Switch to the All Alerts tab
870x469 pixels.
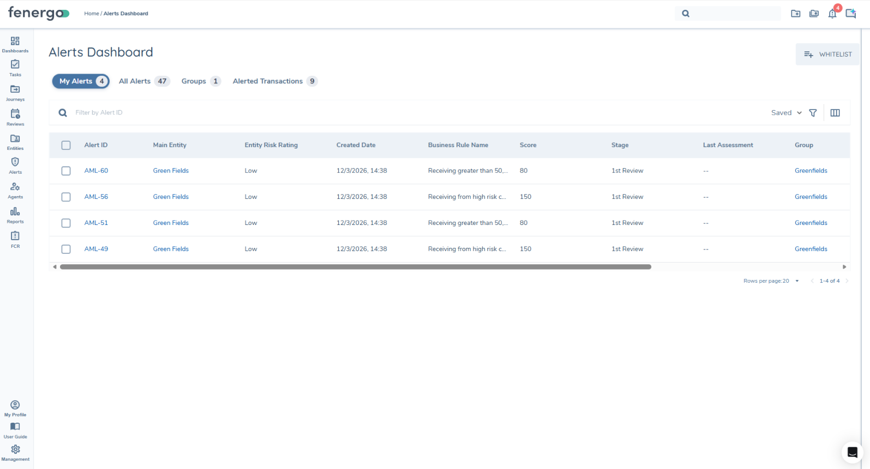[x=144, y=81]
